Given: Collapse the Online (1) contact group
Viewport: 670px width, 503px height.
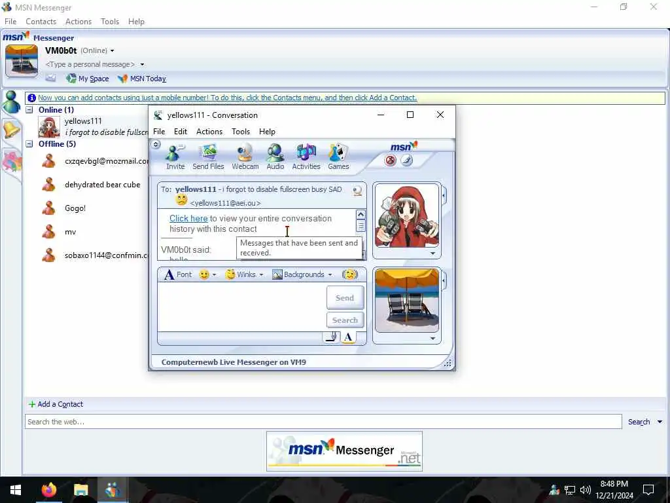Looking at the screenshot, I should click(x=29, y=110).
